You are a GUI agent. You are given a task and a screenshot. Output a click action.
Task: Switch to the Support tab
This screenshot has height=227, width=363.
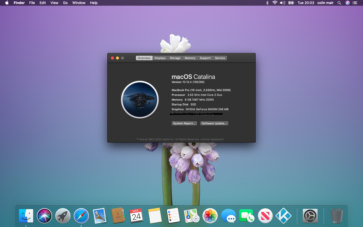click(x=205, y=58)
